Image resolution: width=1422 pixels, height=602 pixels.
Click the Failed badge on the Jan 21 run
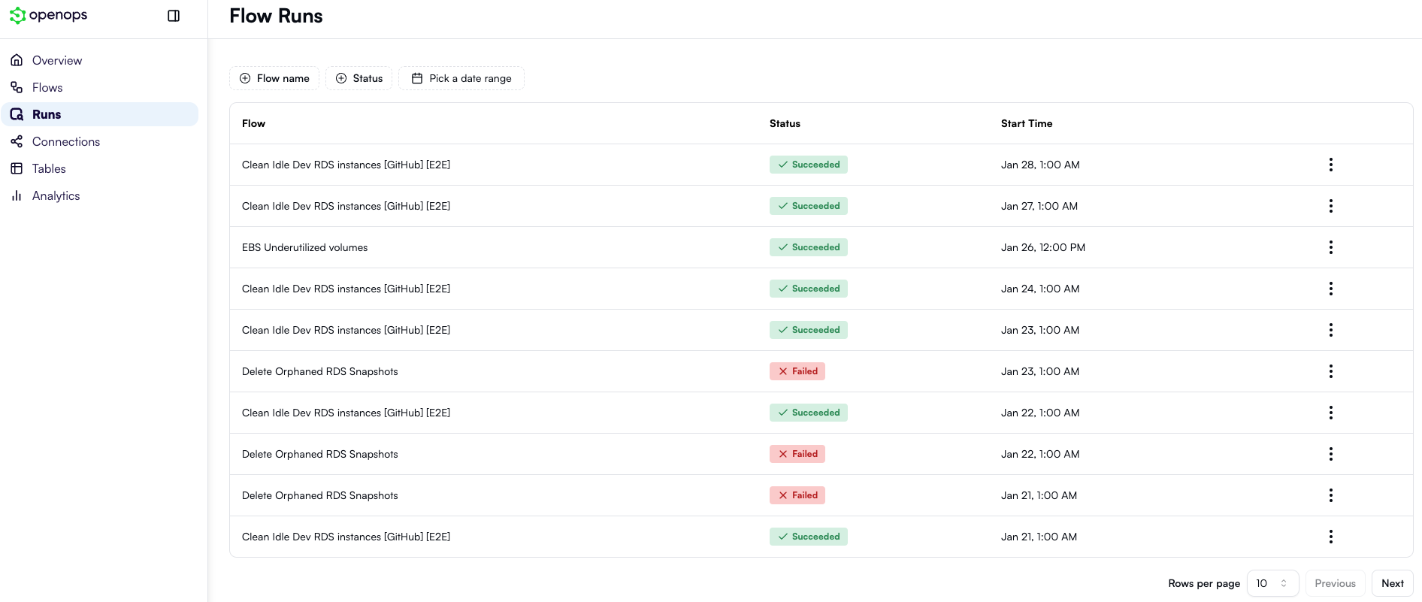coord(797,495)
